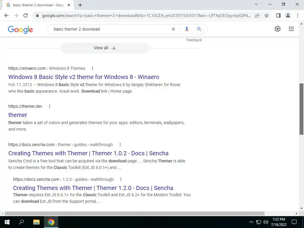Click the https://themer.dev URL text
Viewport: 304px width, 228px height.
25,106
